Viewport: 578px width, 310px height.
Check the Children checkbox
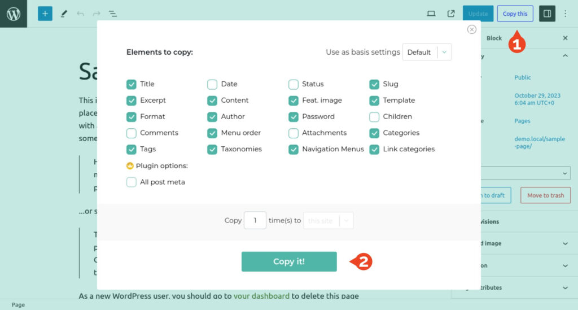click(374, 117)
